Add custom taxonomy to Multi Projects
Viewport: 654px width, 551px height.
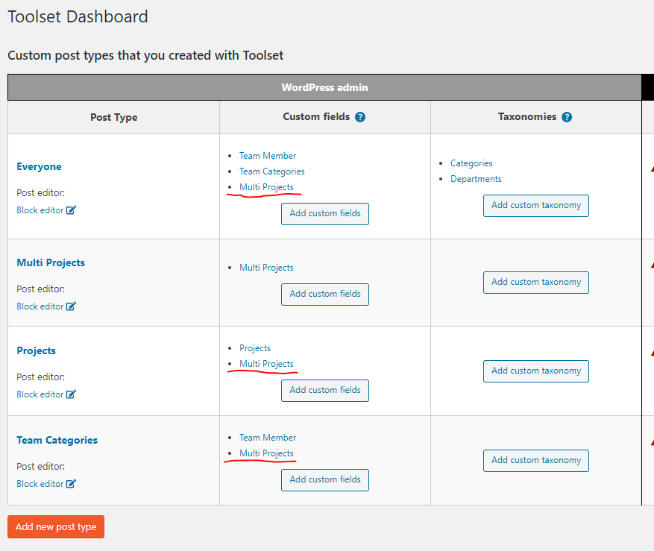(536, 283)
